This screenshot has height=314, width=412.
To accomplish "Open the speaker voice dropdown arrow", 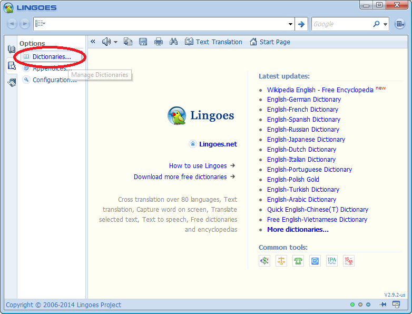I will pos(115,42).
